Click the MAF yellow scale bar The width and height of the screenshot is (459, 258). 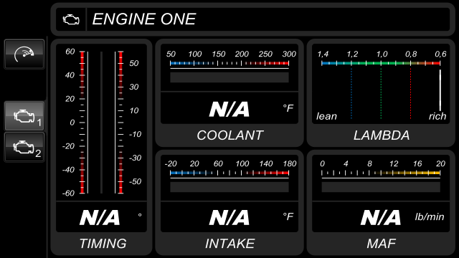coord(381,173)
